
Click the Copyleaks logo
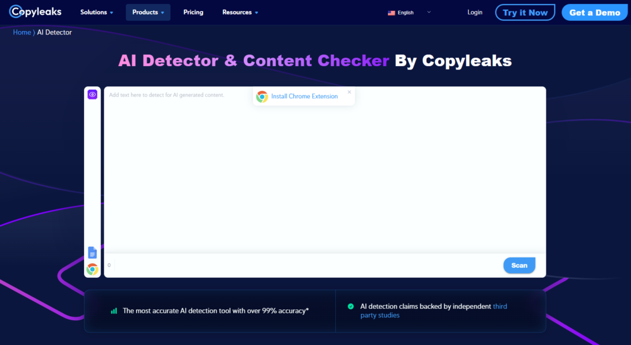point(35,11)
